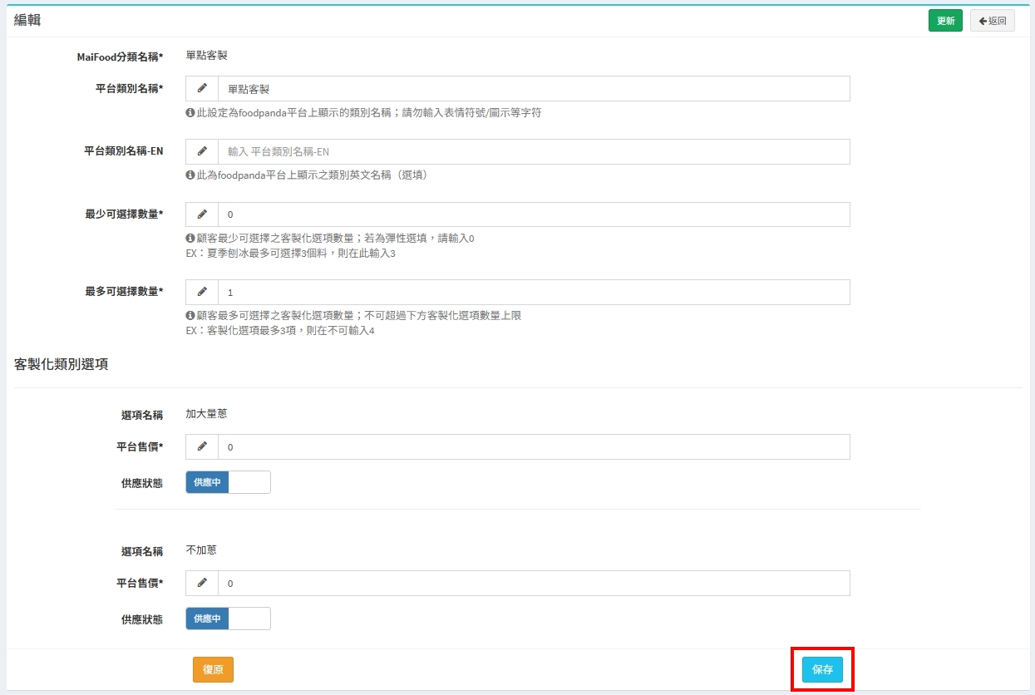Edit the 加大量蔥 平台售價 input
1035x695 pixels.
click(x=533, y=446)
